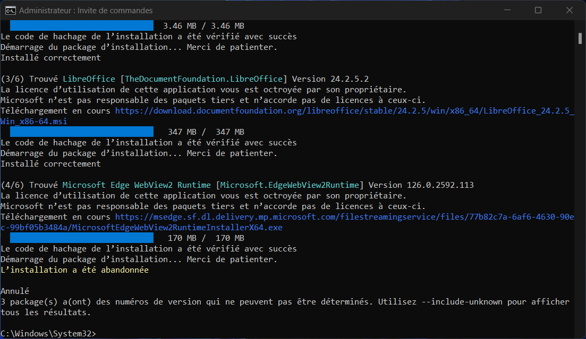This screenshot has height=339, width=586.
Task: Click the 'C:\Windows\System32>' prompt
Action: point(48,333)
